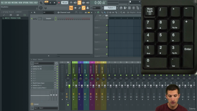This screenshot has width=197, height=111.
Task: Open the snap 'Line' dropdown
Action: coord(97,8)
